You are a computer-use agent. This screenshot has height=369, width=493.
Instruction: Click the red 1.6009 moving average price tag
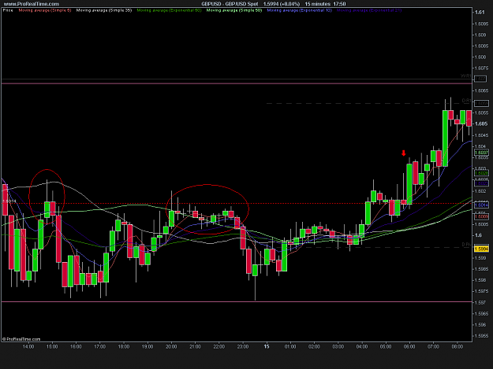[x=481, y=216]
